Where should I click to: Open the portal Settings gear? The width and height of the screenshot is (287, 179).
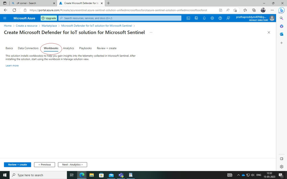pyautogui.click(x=212, y=18)
